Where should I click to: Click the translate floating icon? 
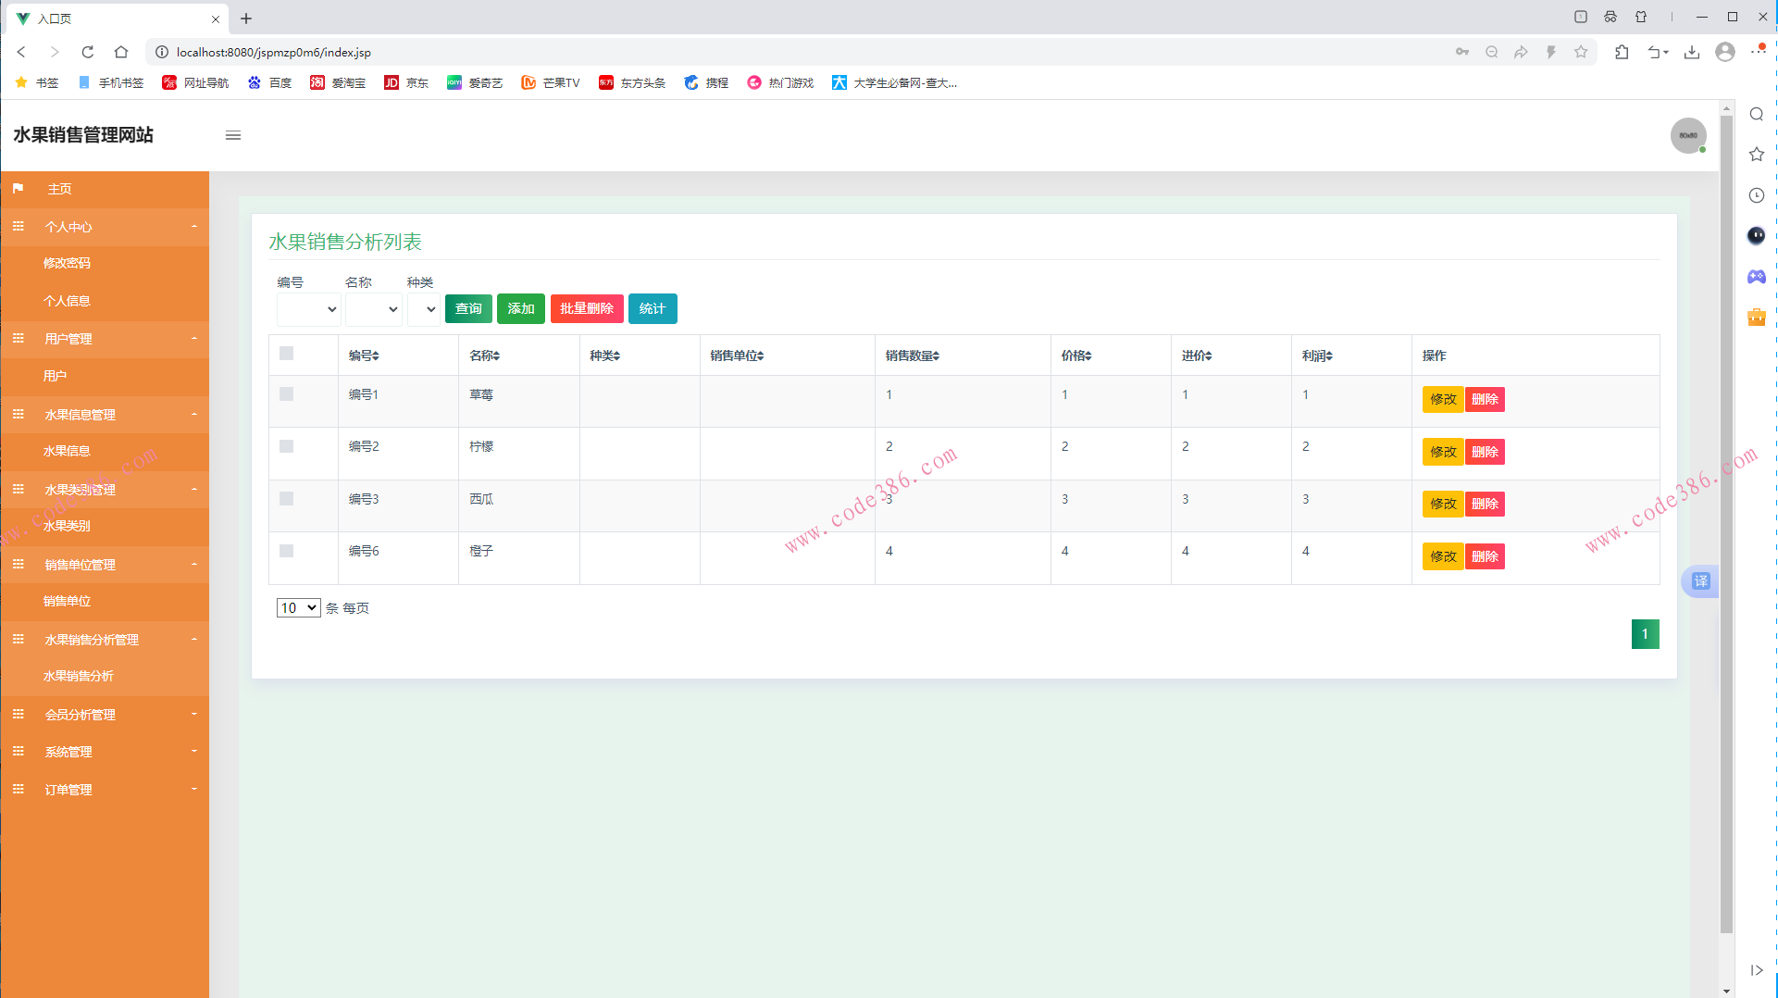pyautogui.click(x=1700, y=581)
